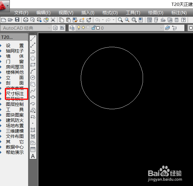Screen dimensions: 193x186
Task: Select the Ellipse tool
Action: click(x=33, y=97)
